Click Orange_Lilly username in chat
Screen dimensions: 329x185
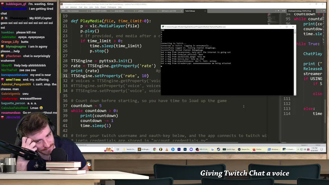coord(10,42)
